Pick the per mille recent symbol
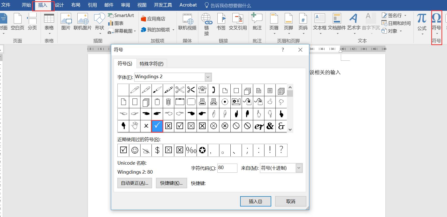Screen dimensions: 447x217 tap(191, 150)
